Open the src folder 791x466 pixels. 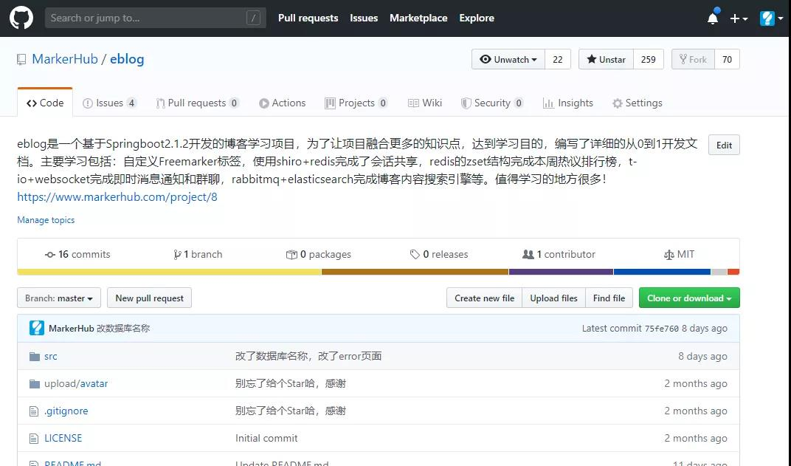(x=51, y=356)
